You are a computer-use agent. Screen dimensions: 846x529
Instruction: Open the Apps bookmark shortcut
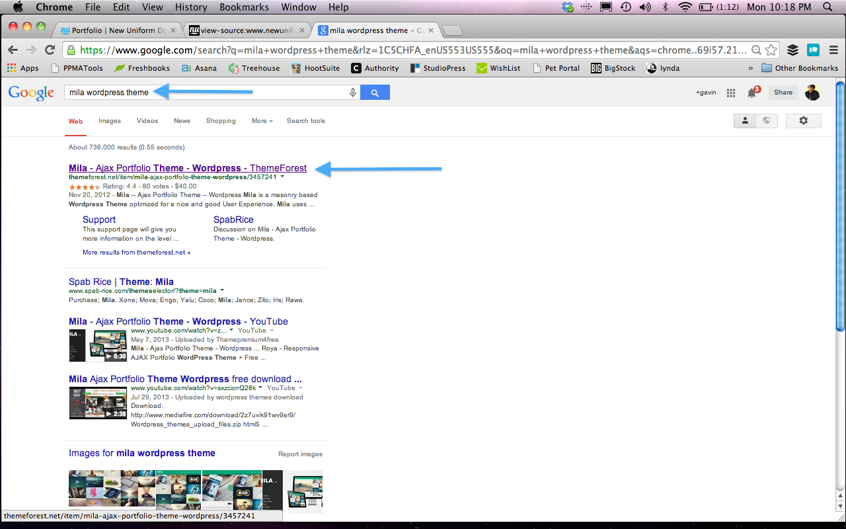[23, 68]
